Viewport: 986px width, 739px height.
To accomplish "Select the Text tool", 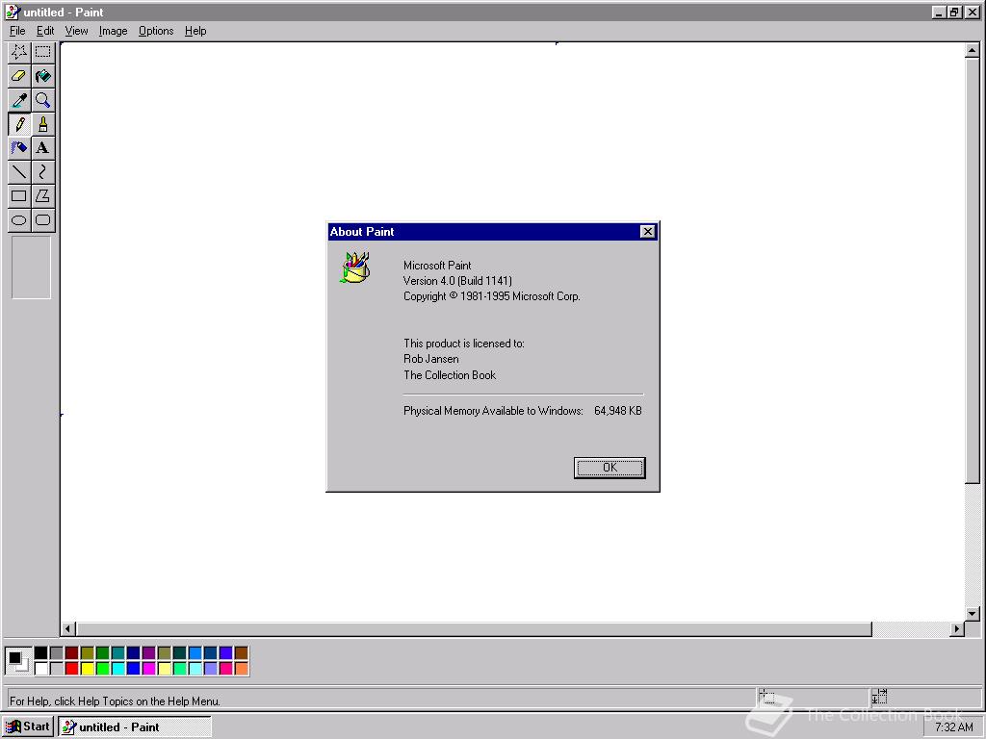I will point(42,147).
